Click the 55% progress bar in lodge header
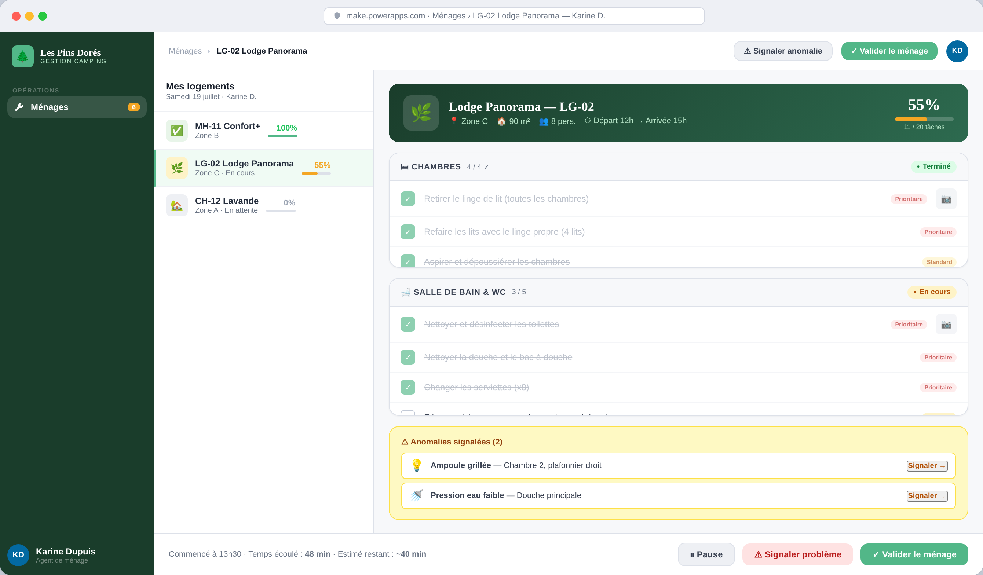Image resolution: width=983 pixels, height=575 pixels. tap(924, 119)
